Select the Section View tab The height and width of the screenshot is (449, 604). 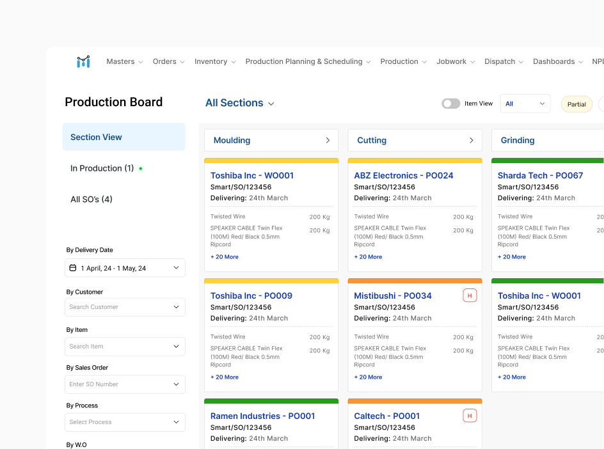pos(123,137)
